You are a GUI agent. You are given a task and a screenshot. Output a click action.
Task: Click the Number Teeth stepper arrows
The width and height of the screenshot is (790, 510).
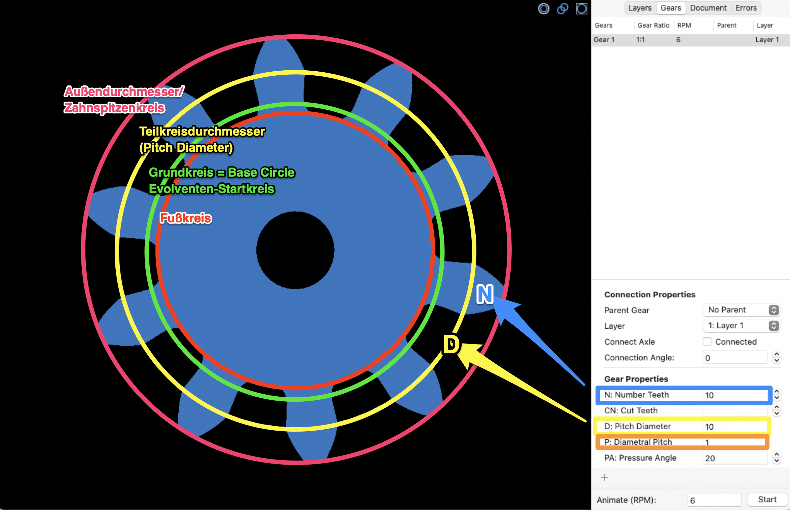(777, 395)
